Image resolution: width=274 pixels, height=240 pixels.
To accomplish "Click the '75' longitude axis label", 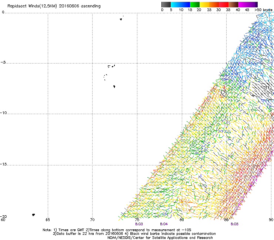I will [137, 220].
